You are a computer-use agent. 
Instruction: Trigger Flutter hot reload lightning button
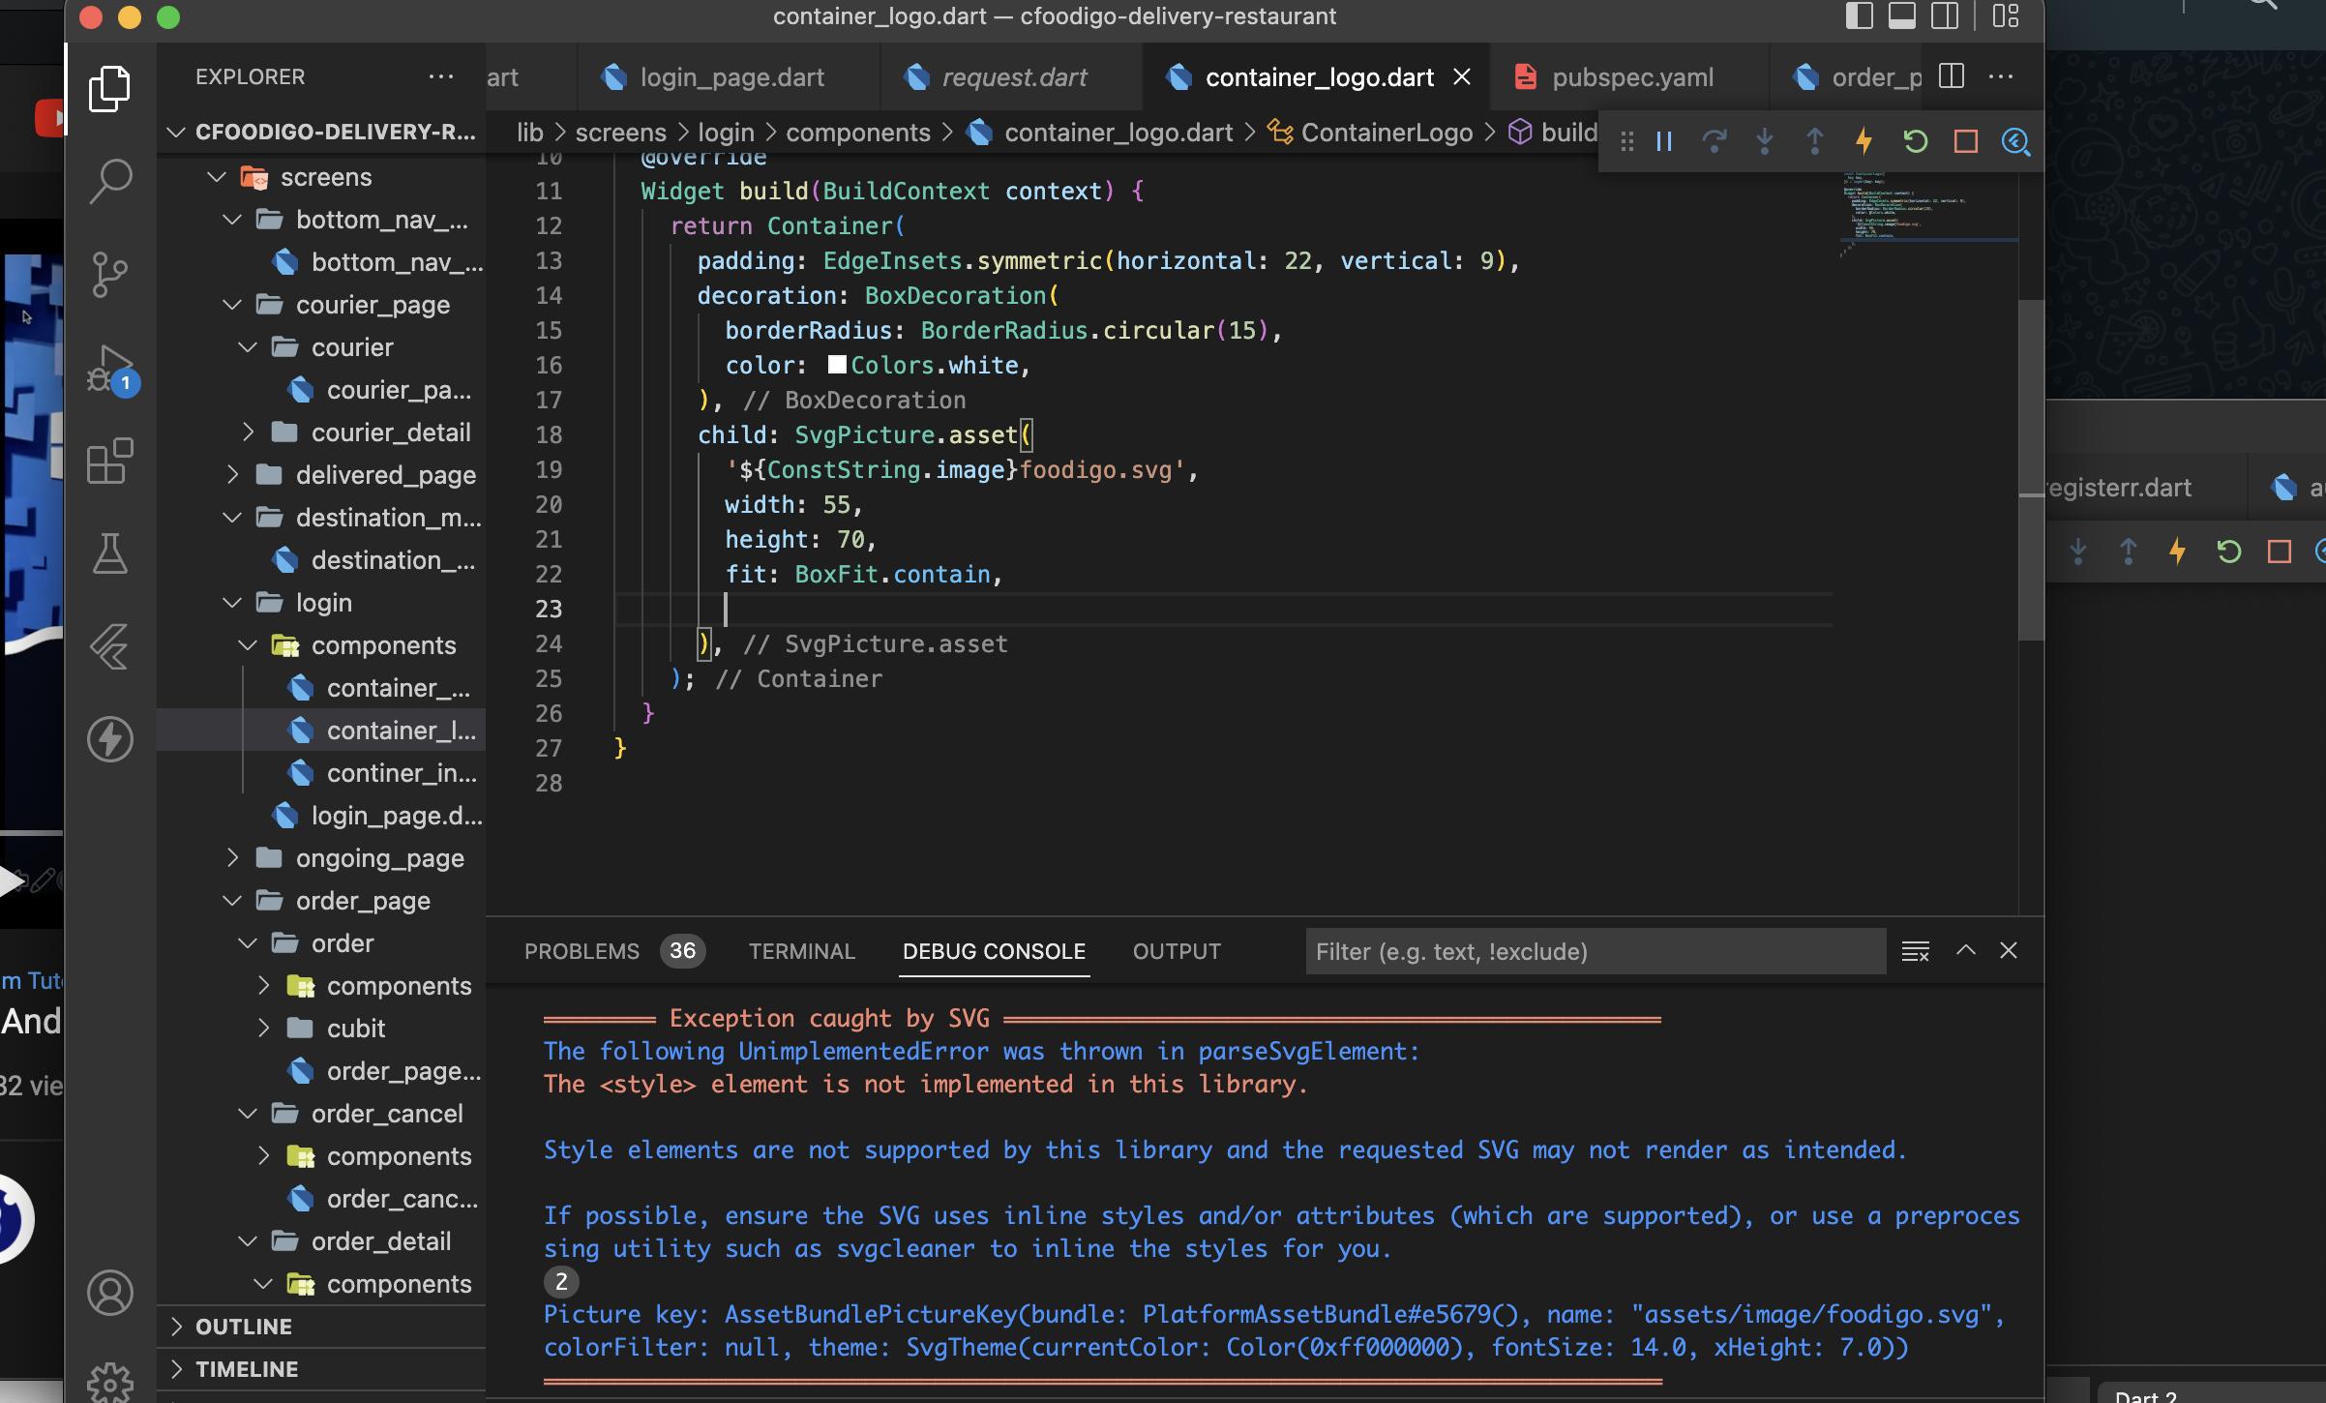tap(1864, 142)
